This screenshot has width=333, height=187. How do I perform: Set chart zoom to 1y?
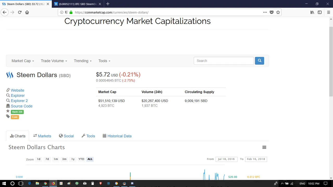(x=73, y=159)
